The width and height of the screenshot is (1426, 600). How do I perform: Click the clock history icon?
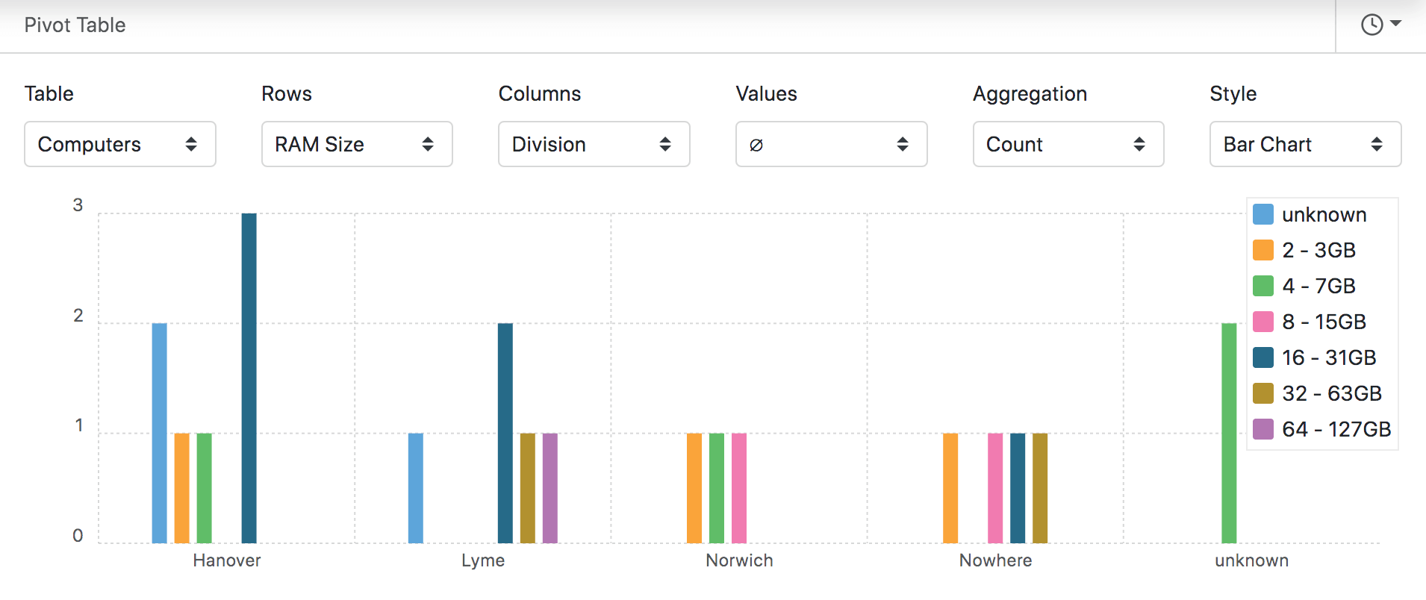pyautogui.click(x=1372, y=25)
